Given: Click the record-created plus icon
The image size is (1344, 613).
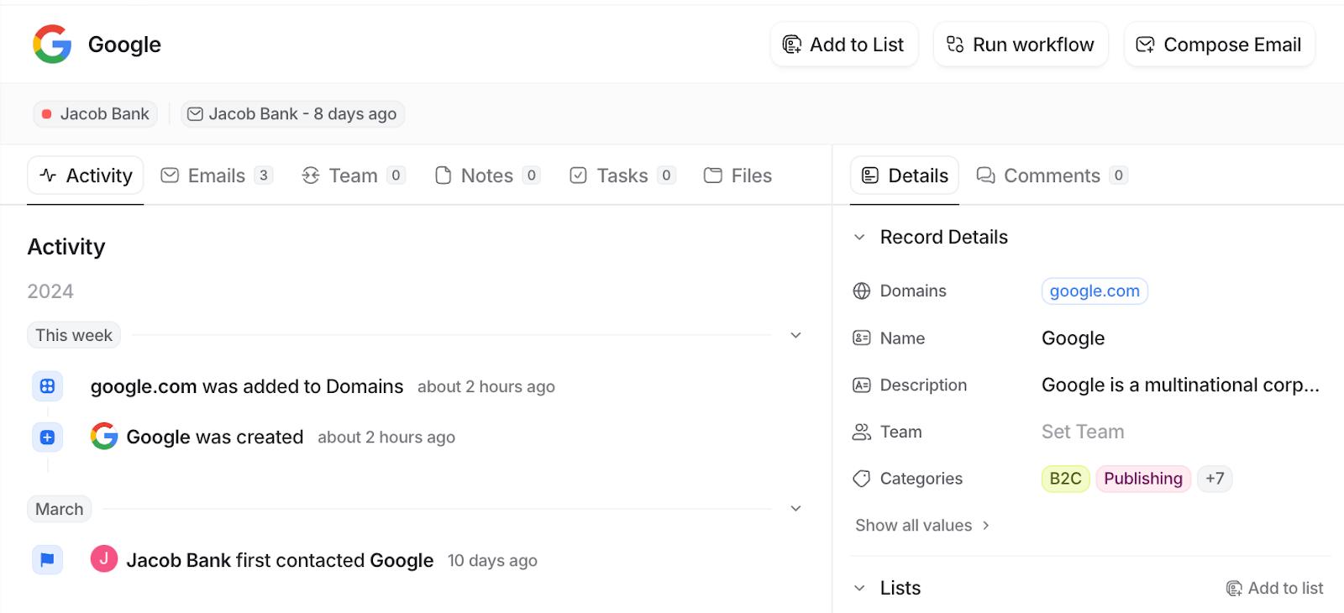Looking at the screenshot, I should [x=48, y=437].
